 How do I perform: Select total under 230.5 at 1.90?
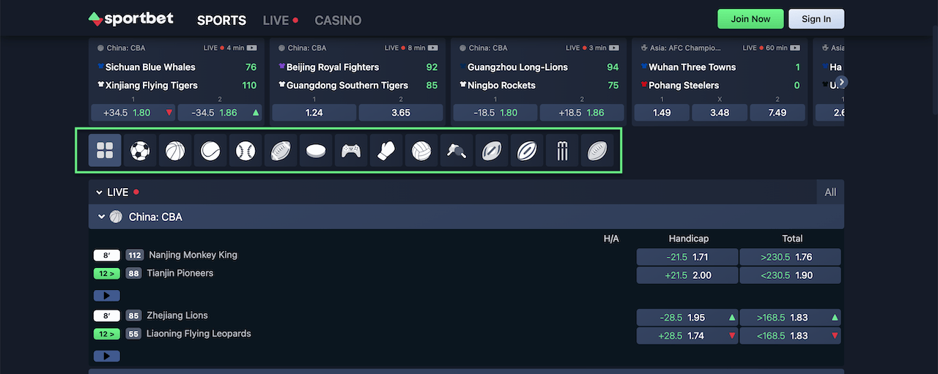[x=791, y=275]
